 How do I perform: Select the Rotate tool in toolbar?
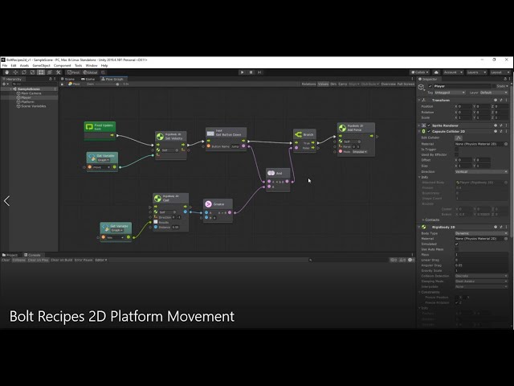pos(23,72)
